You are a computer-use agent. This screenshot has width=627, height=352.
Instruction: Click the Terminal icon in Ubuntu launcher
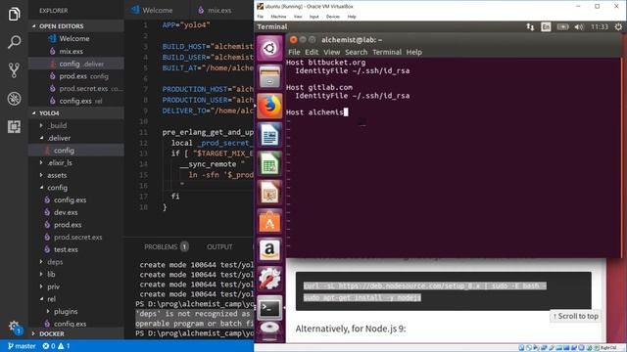(x=269, y=307)
